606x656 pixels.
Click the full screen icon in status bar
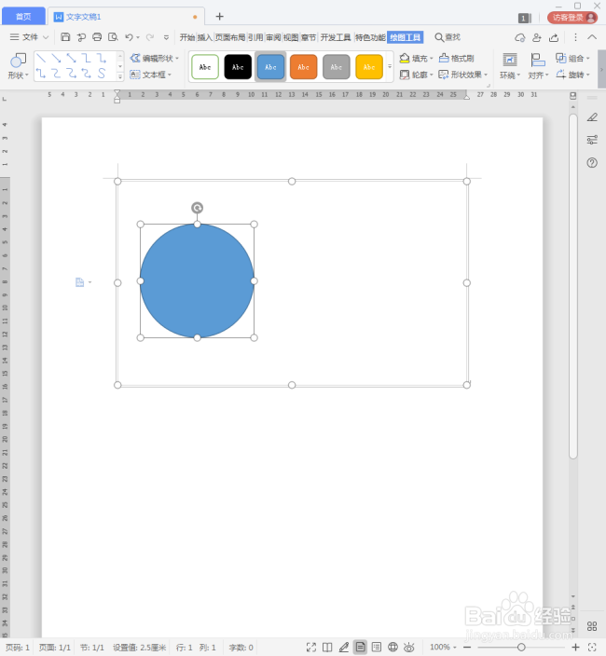(311, 648)
